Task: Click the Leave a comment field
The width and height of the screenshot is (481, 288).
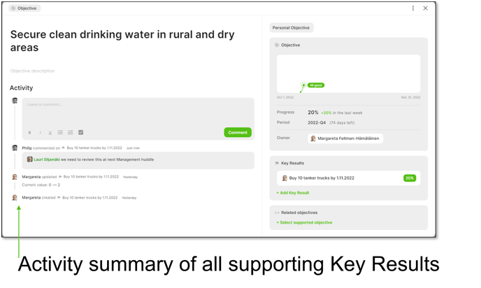Action: pyautogui.click(x=138, y=113)
